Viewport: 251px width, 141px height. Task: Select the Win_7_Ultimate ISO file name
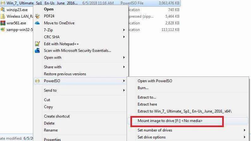tap(42, 3)
